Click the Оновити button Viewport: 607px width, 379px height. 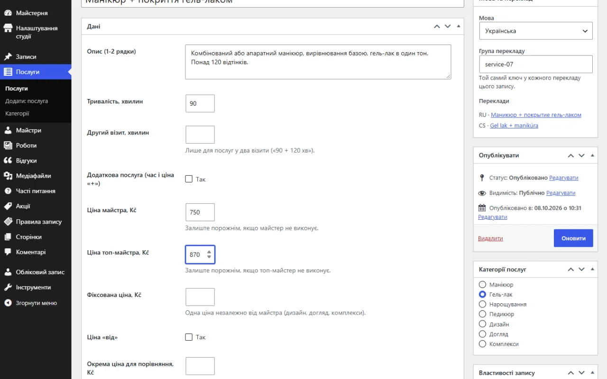573,238
